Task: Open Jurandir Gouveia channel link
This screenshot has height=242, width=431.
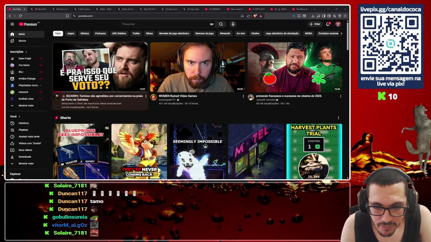Action: 266,100
